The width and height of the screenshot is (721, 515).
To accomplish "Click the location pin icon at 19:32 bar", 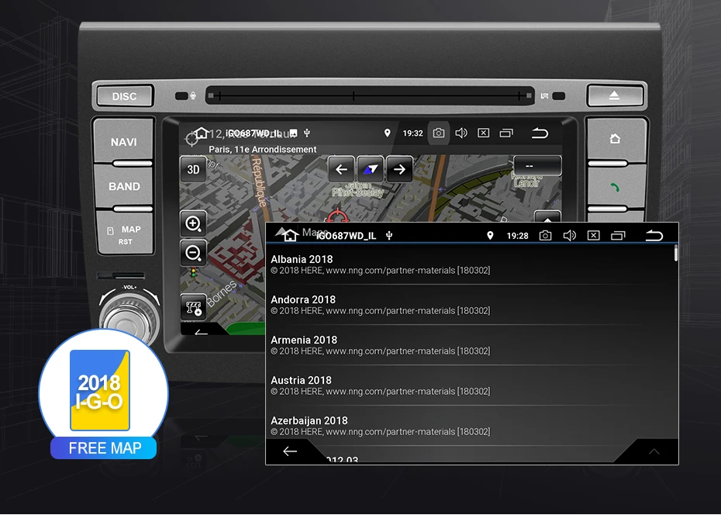I will tap(387, 133).
